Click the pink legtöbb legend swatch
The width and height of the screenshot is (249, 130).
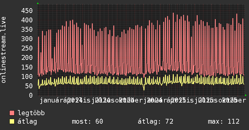pos(12,113)
